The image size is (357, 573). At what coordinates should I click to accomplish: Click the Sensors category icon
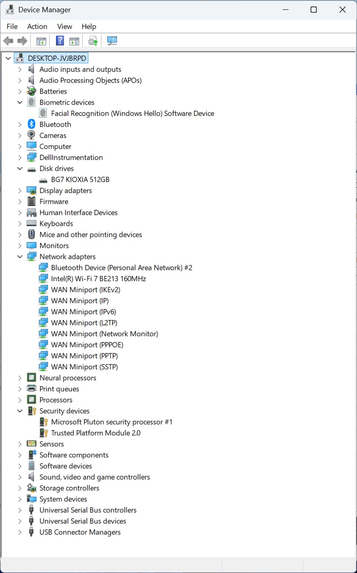pyautogui.click(x=31, y=444)
